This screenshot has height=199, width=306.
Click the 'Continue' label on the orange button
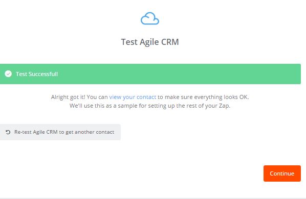[x=282, y=173]
